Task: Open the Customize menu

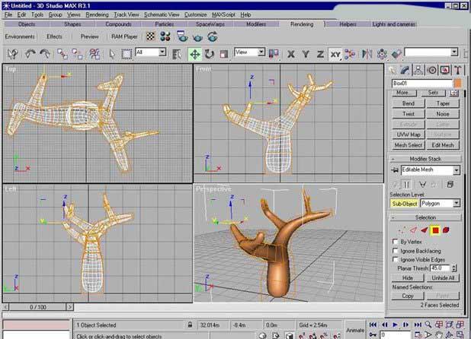Action: point(196,14)
